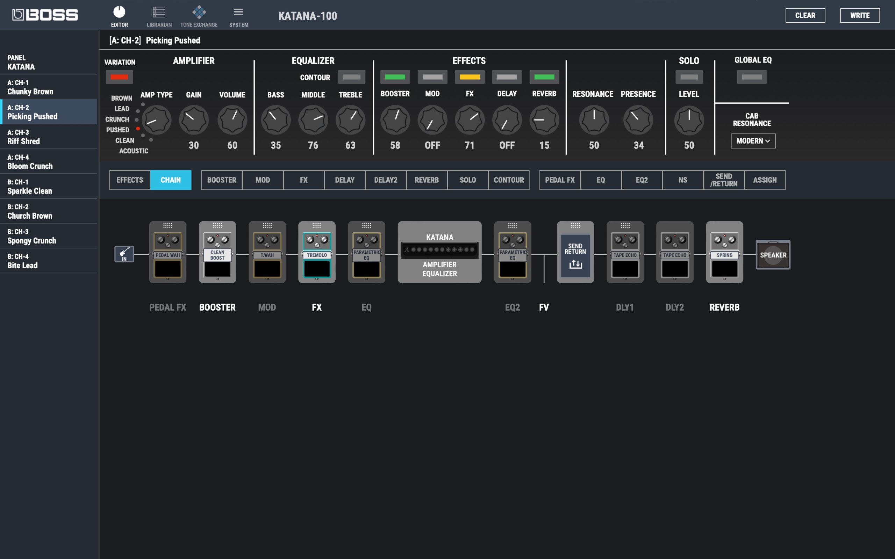Select the DLY1 Tape Echo pedal
The image size is (895, 559).
pyautogui.click(x=625, y=252)
